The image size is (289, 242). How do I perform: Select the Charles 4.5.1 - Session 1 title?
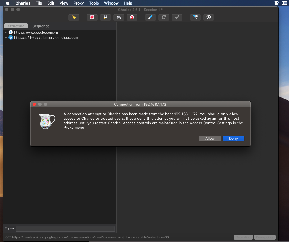140,10
